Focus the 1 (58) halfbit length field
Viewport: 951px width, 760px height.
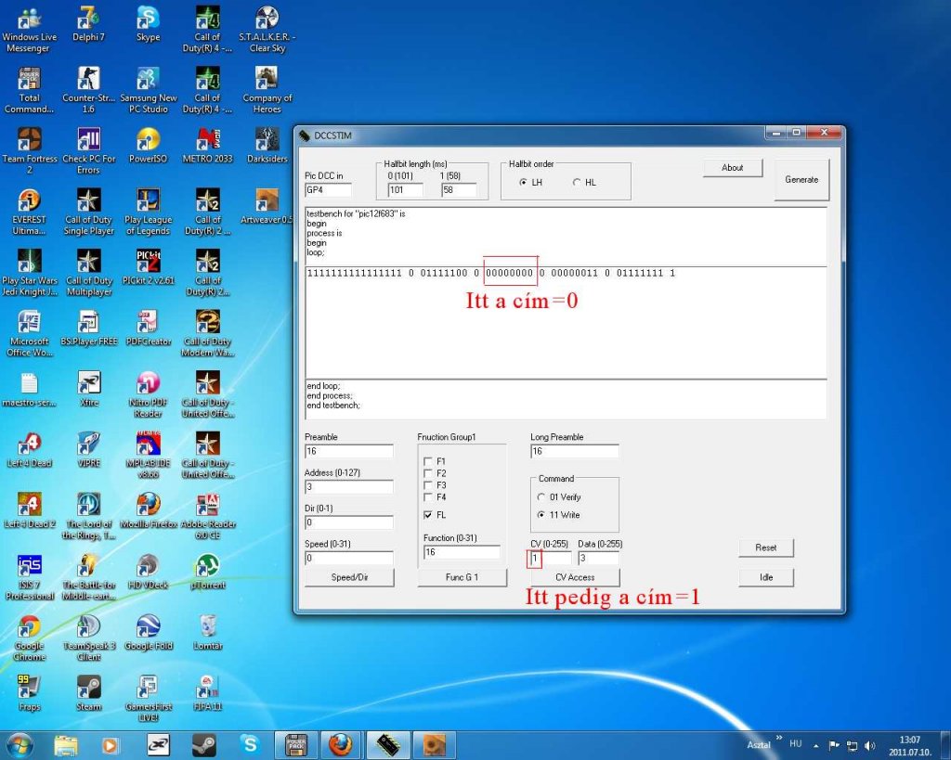click(459, 190)
